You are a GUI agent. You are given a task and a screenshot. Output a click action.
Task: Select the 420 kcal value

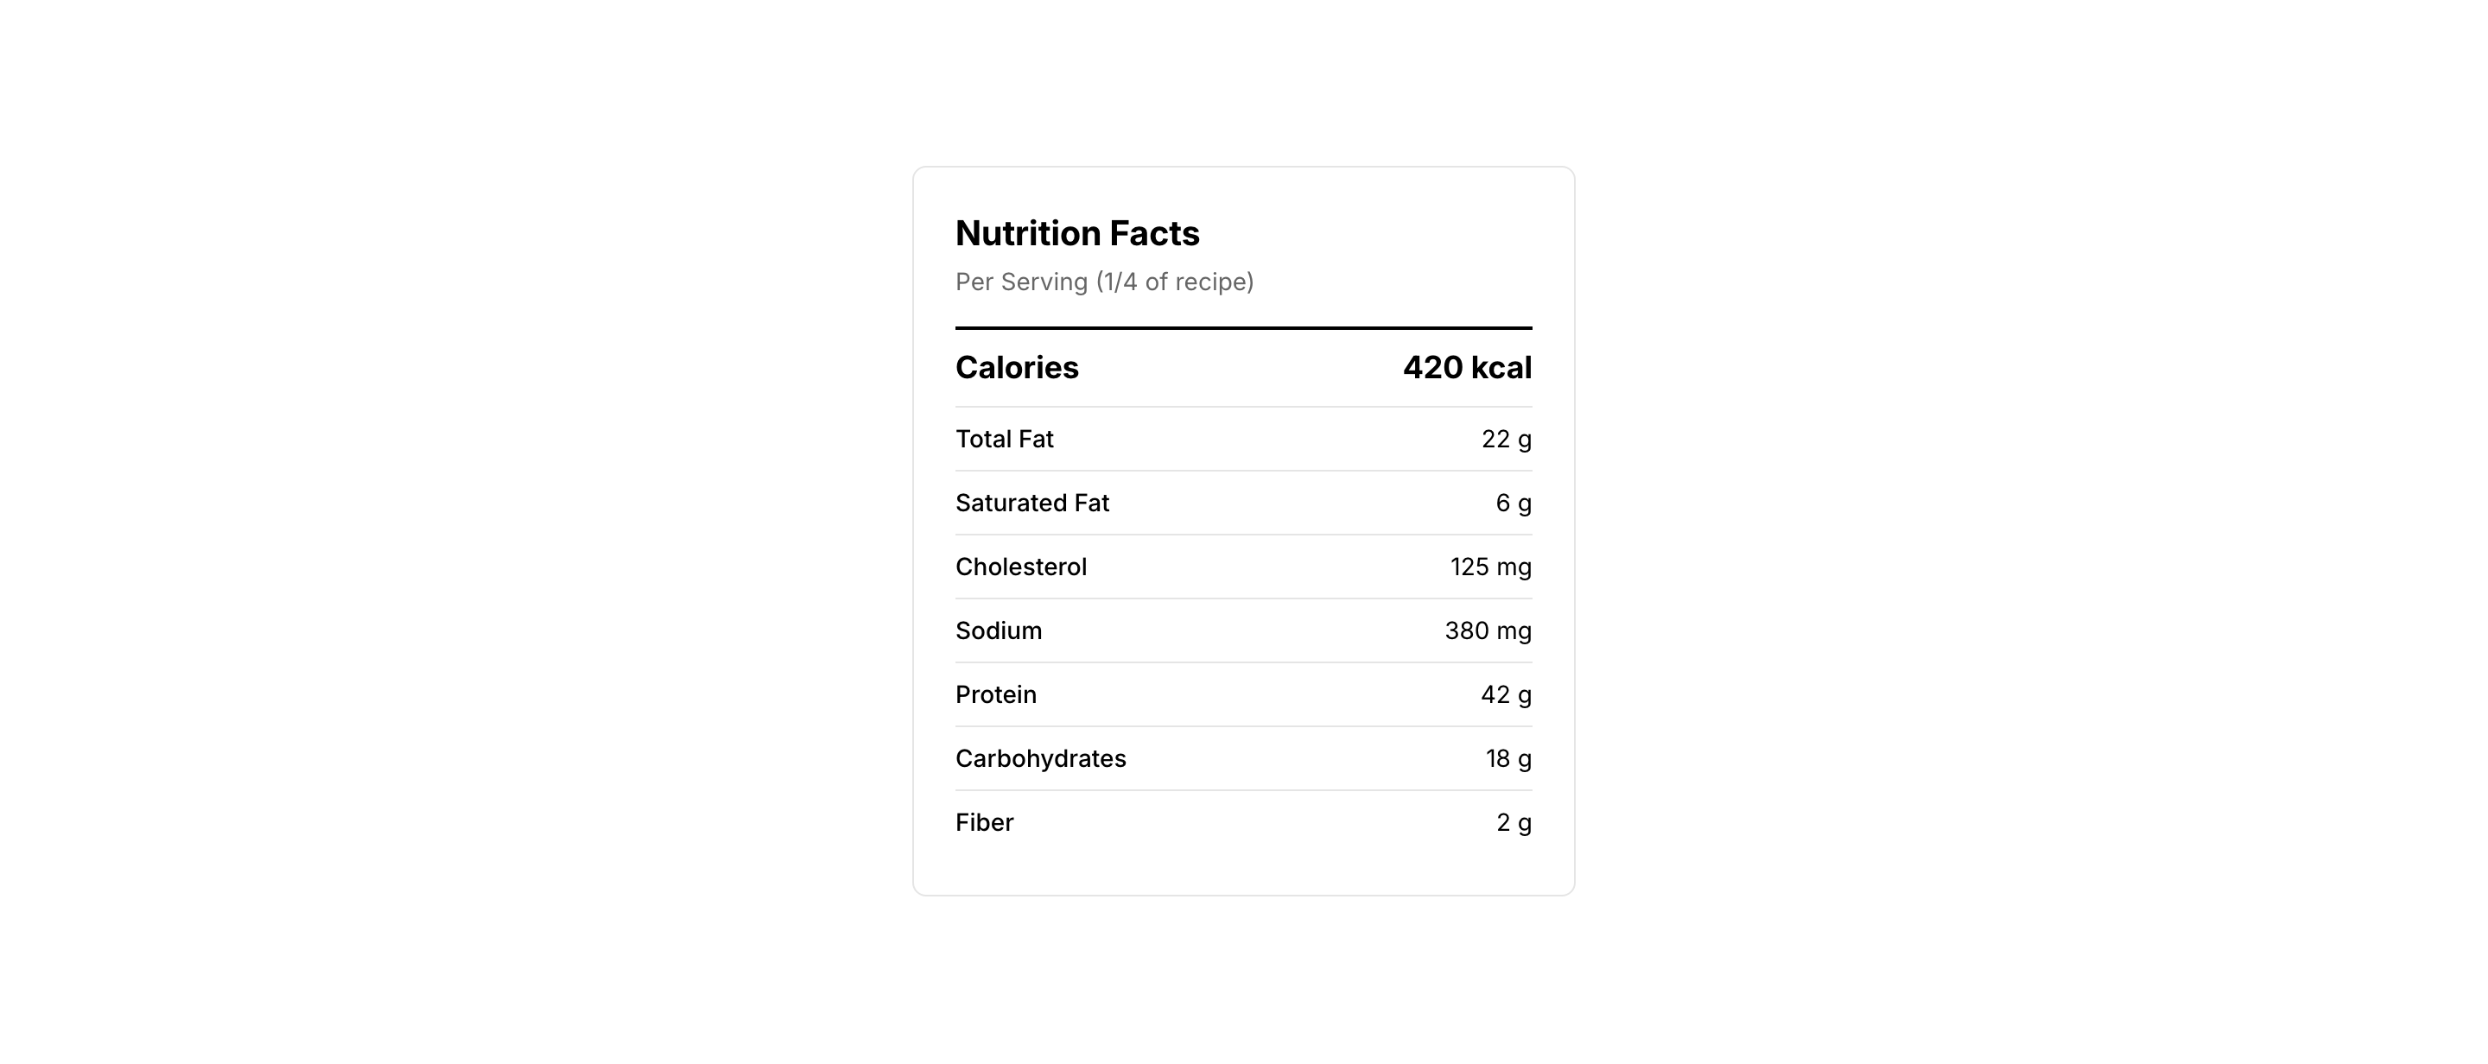coord(1466,368)
